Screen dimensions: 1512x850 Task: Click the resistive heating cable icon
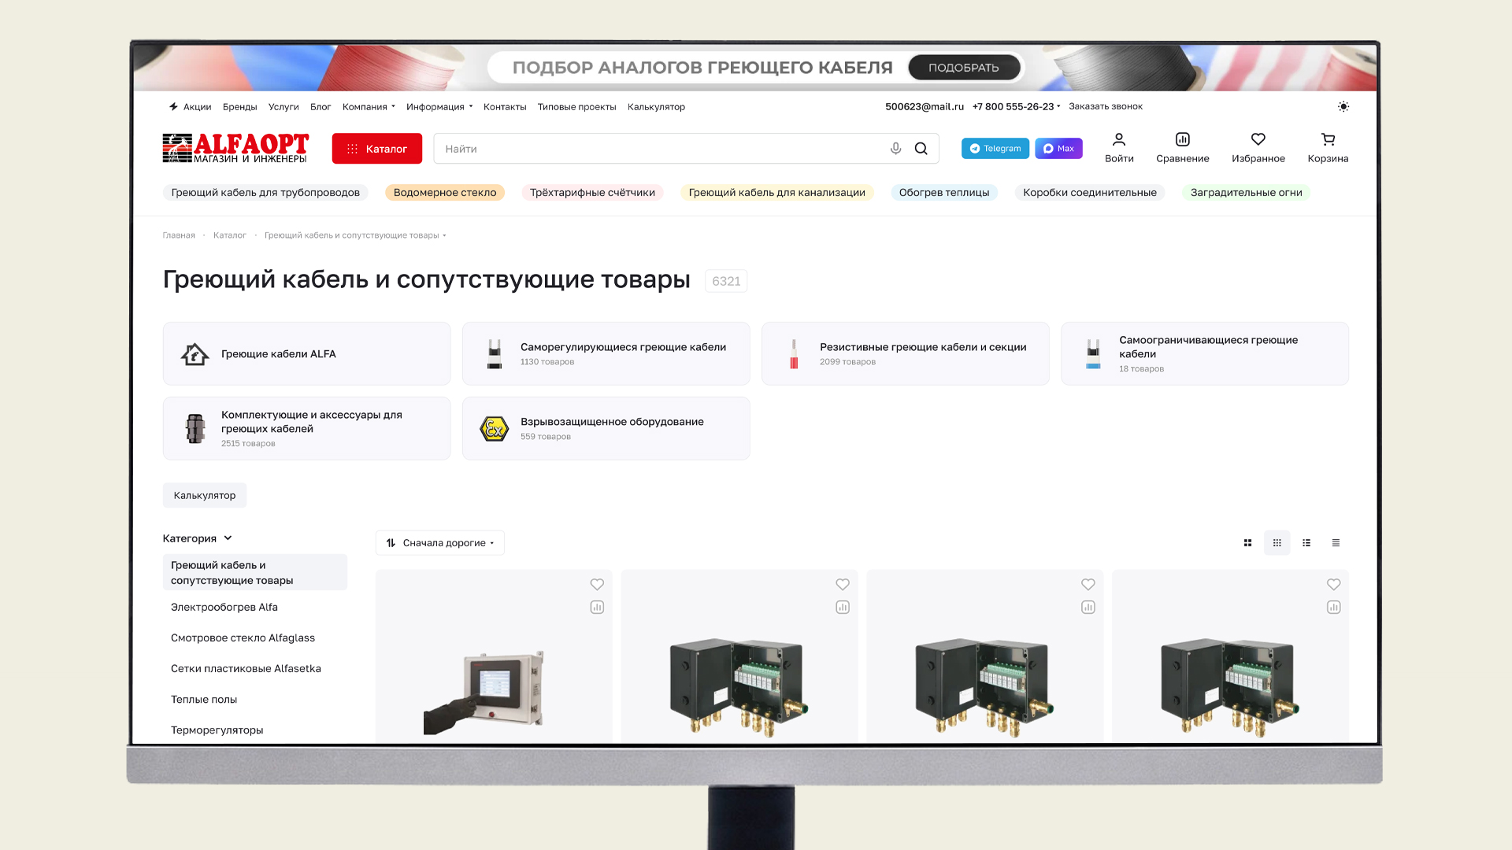point(794,354)
